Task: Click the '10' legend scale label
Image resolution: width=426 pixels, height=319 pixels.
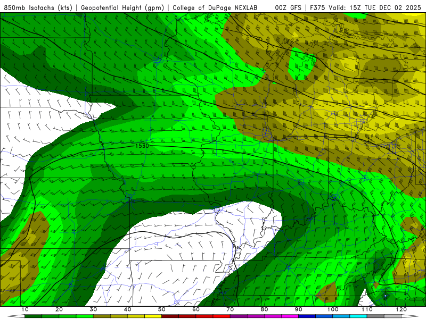Action: pos(25,309)
